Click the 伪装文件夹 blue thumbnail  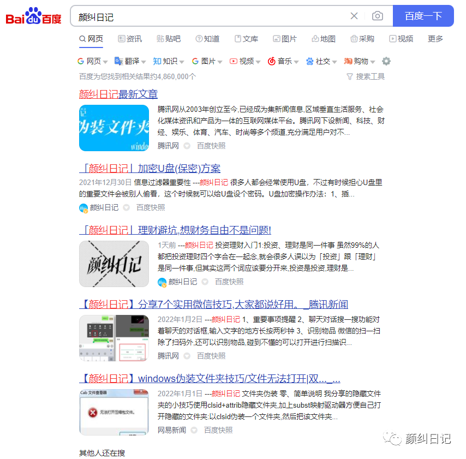coord(114,128)
